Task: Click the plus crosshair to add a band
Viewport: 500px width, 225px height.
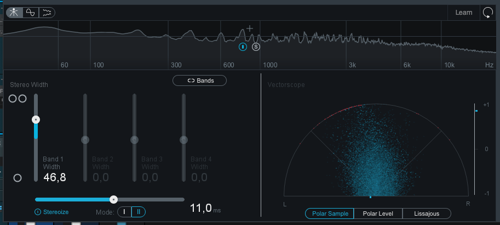Action: coord(250,28)
